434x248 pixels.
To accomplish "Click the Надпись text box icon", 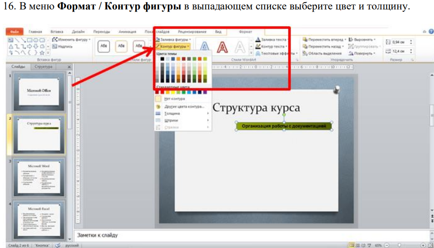I will tap(54, 46).
